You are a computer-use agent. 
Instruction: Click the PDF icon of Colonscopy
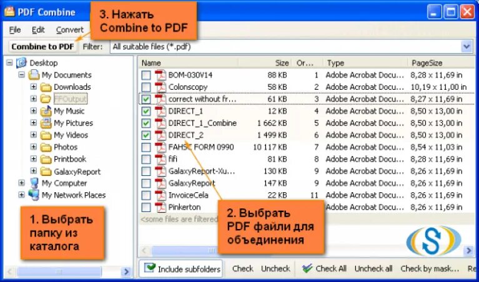(160, 87)
